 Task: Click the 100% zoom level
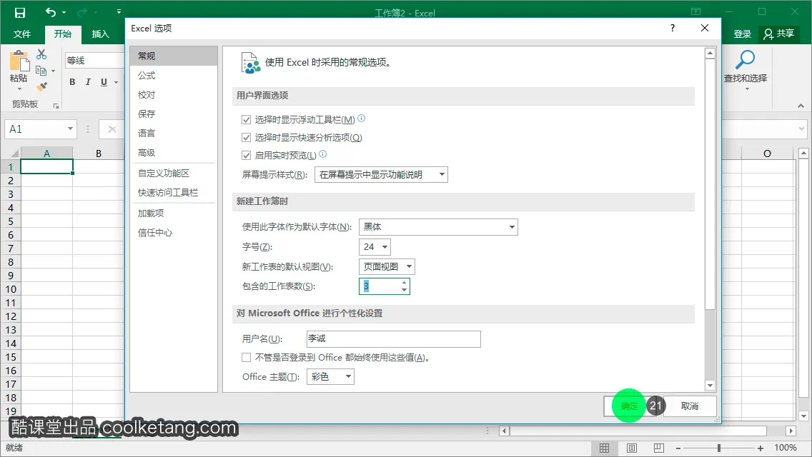coord(785,448)
